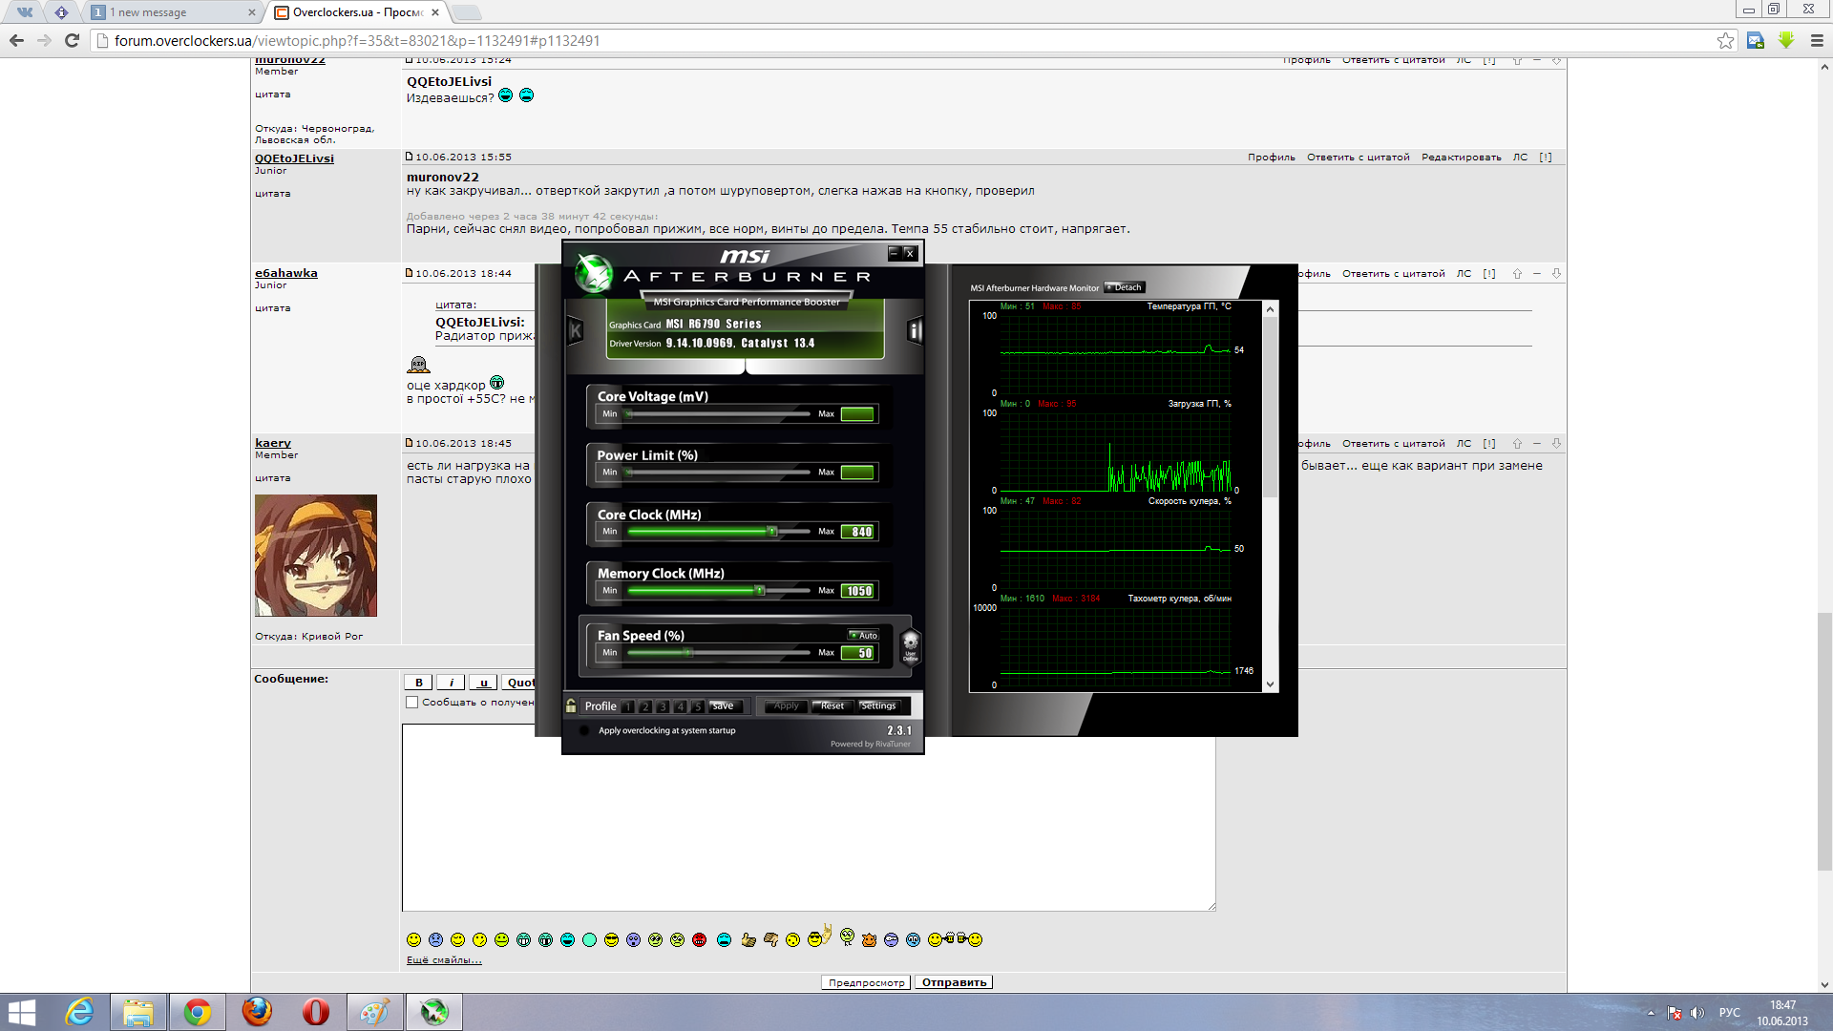Image resolution: width=1833 pixels, height=1031 pixels.
Task: Open the Ещё смайлы link
Action: point(444,960)
